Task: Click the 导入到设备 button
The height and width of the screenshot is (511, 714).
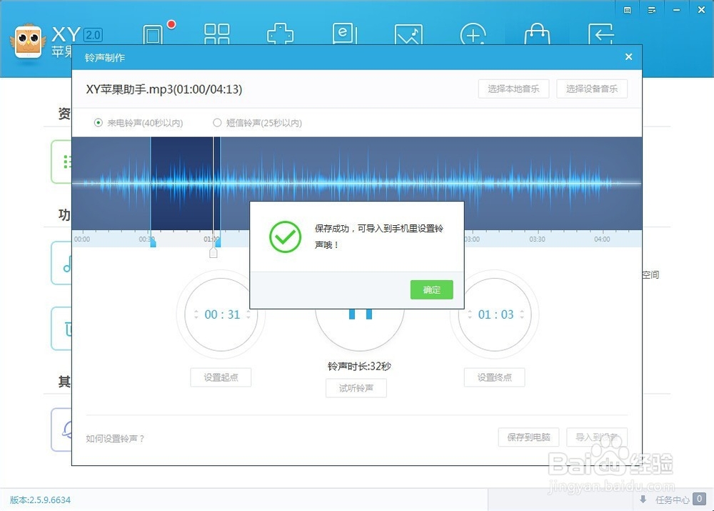Action: [x=597, y=437]
